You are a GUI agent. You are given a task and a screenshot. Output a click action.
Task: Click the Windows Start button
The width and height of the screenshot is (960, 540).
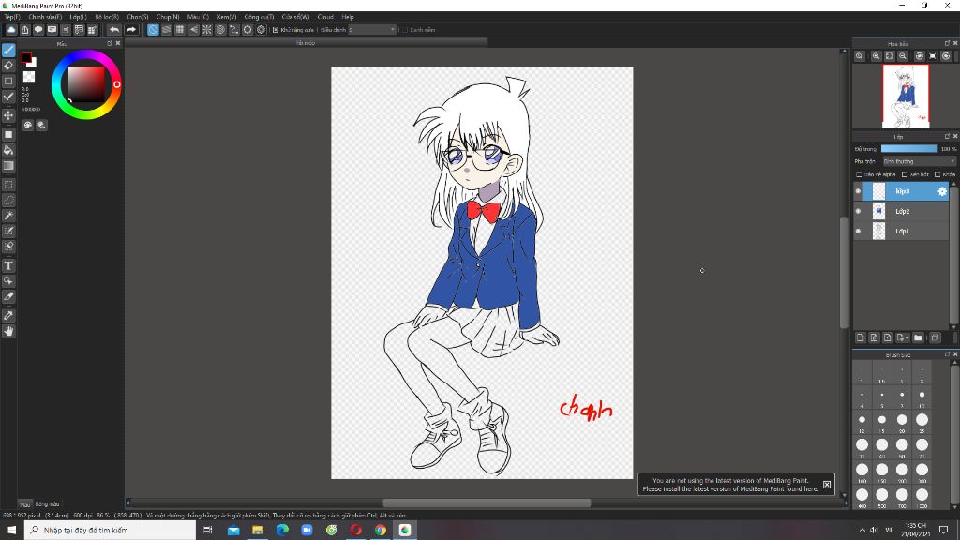(x=11, y=531)
